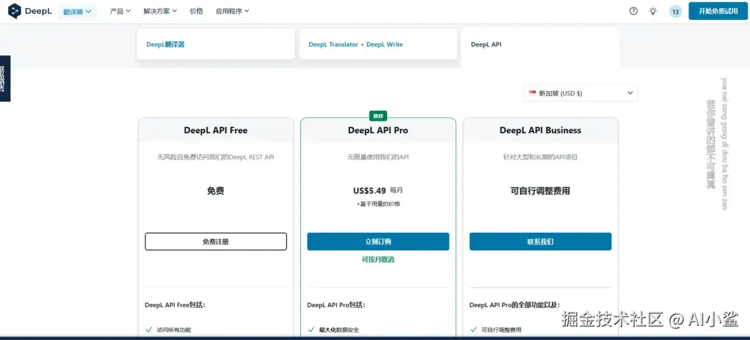This screenshot has width=750, height=340.
Task: Click the +基于用量的价格 text
Action: tap(378, 203)
